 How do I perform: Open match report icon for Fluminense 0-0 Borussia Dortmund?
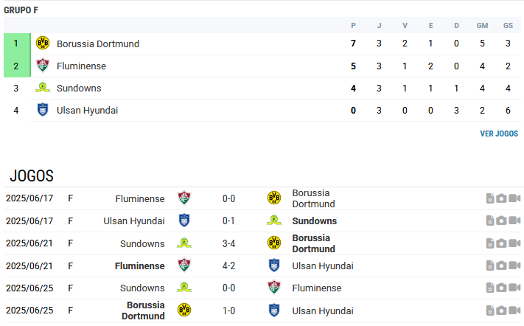tap(490, 198)
